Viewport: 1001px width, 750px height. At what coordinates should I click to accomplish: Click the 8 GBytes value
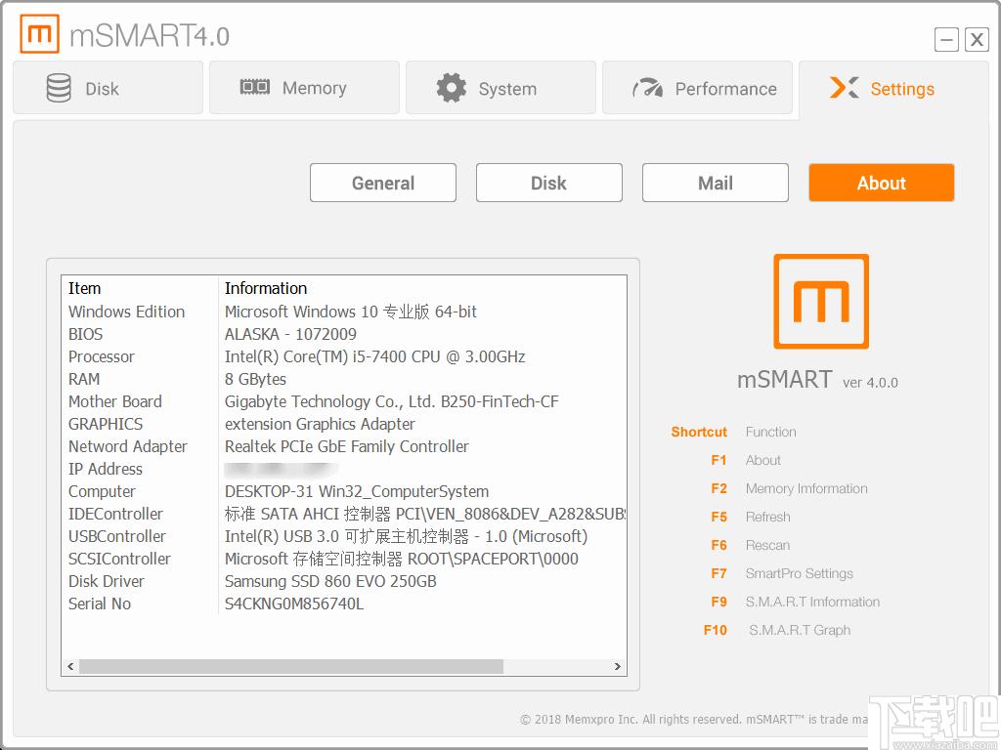255,379
